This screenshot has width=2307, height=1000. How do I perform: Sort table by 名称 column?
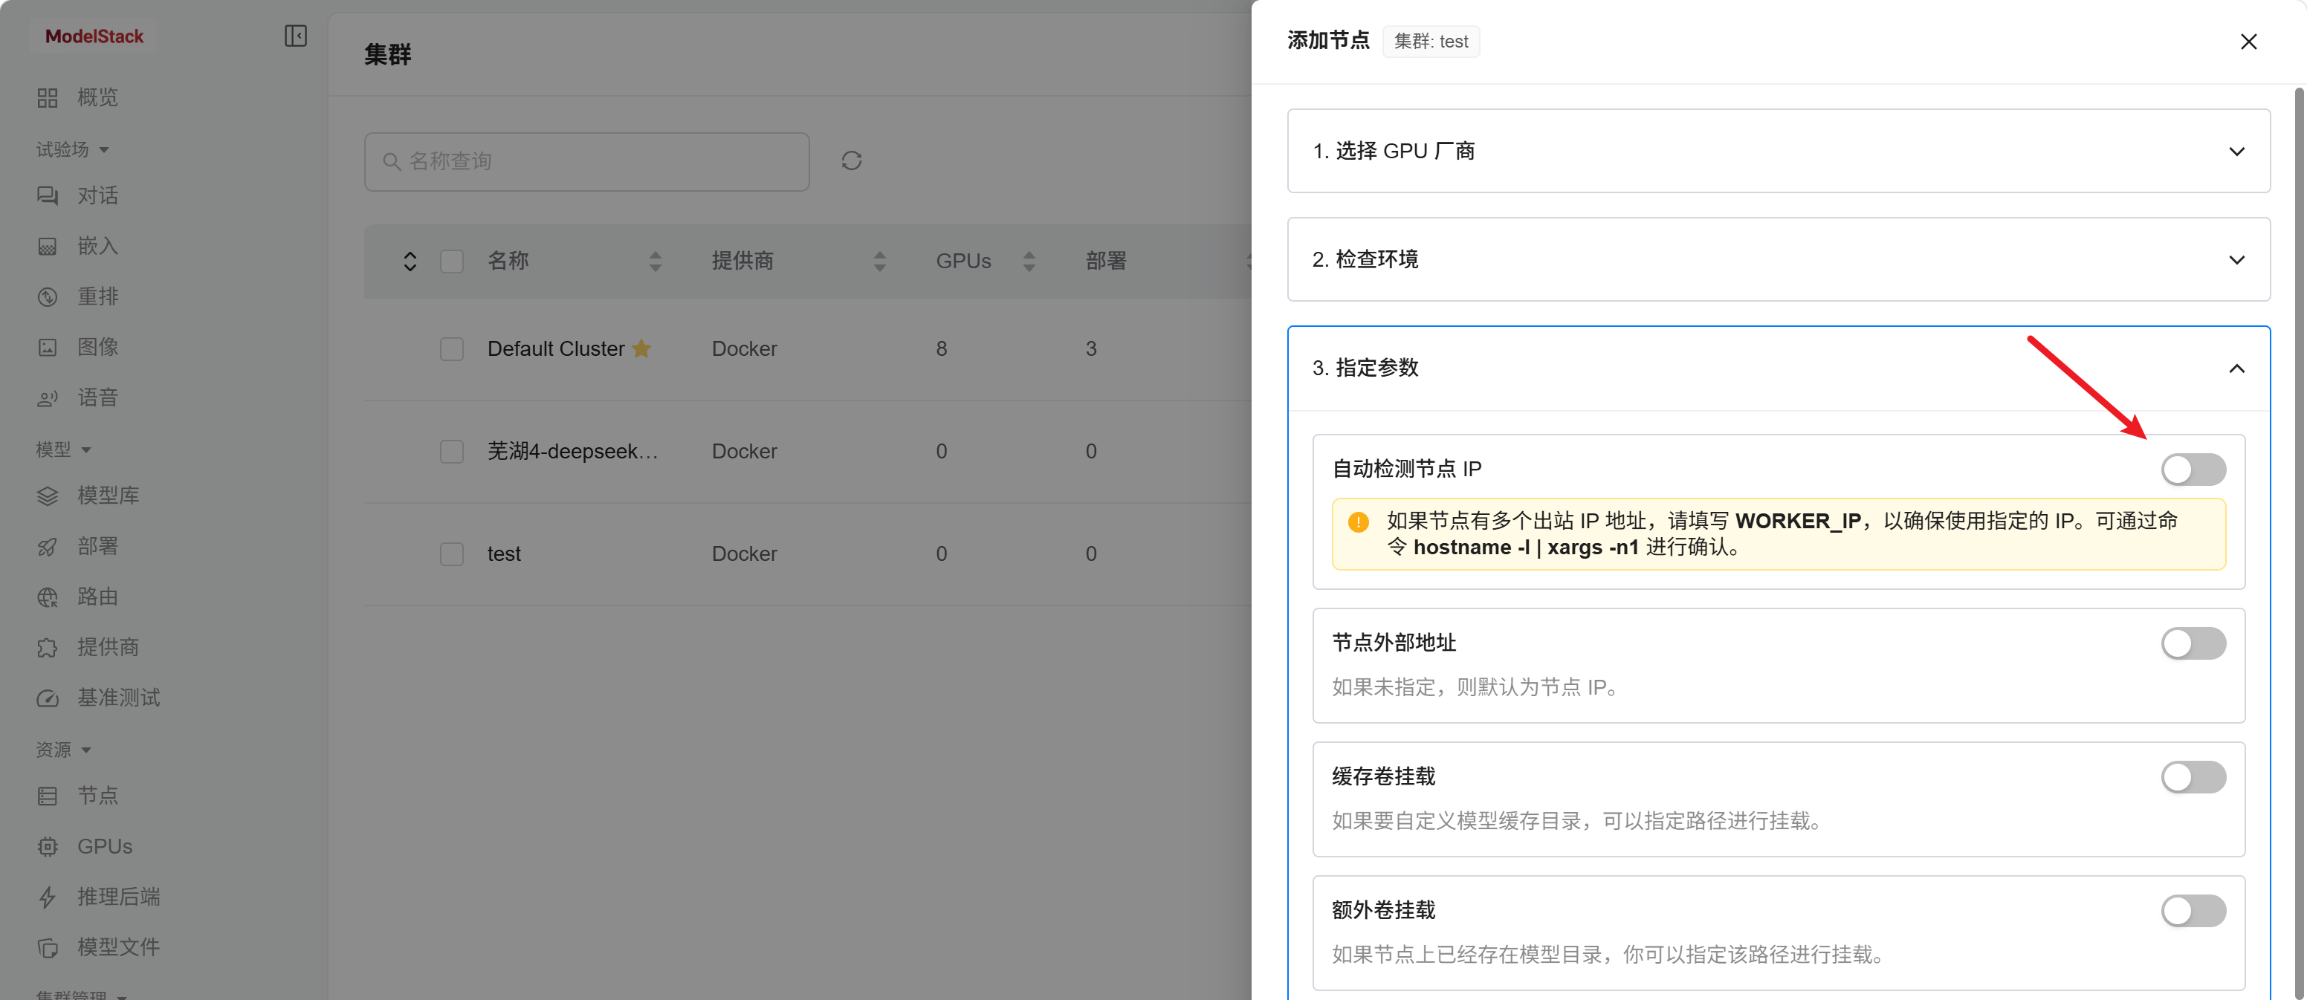[655, 262]
